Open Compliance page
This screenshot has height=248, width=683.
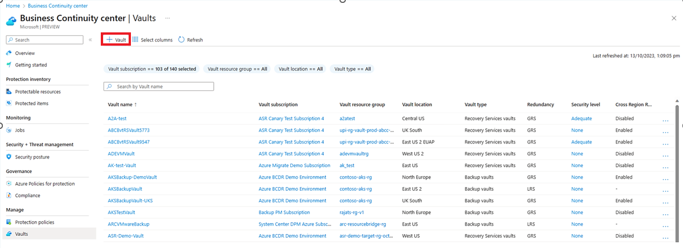tap(27, 195)
